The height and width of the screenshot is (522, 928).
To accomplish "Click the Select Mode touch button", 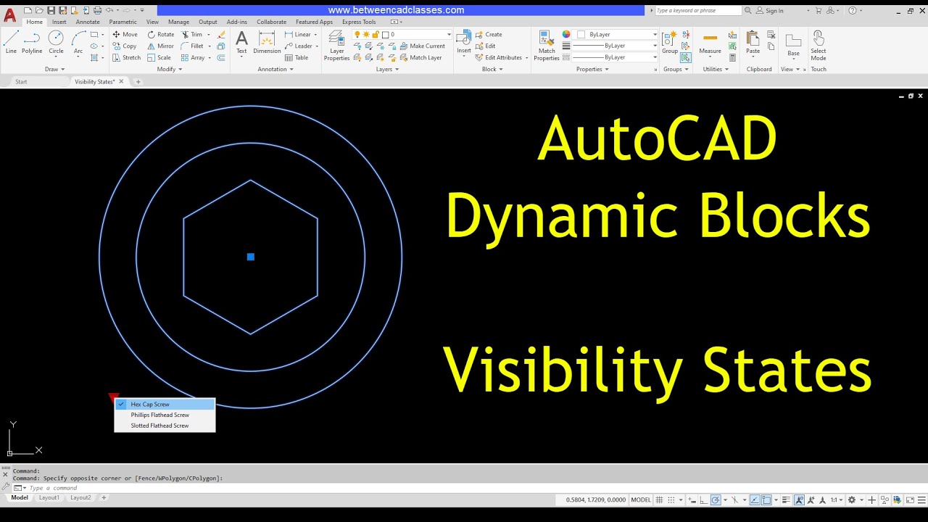I will [818, 46].
